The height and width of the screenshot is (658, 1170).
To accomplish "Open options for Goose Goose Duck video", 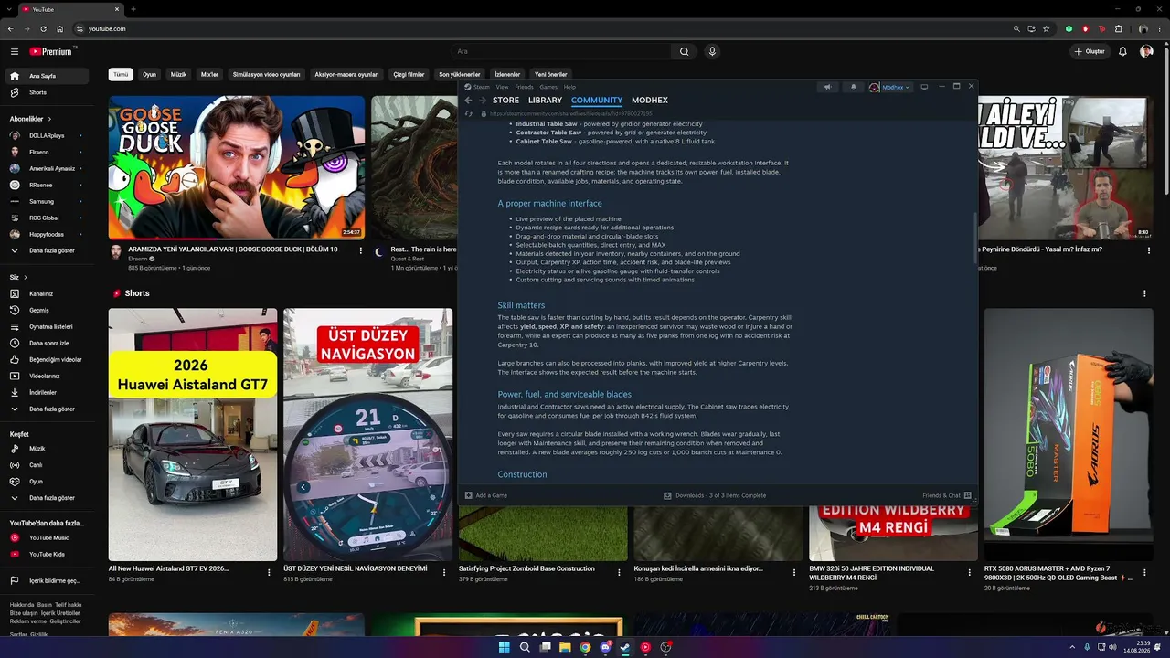I will [x=360, y=250].
